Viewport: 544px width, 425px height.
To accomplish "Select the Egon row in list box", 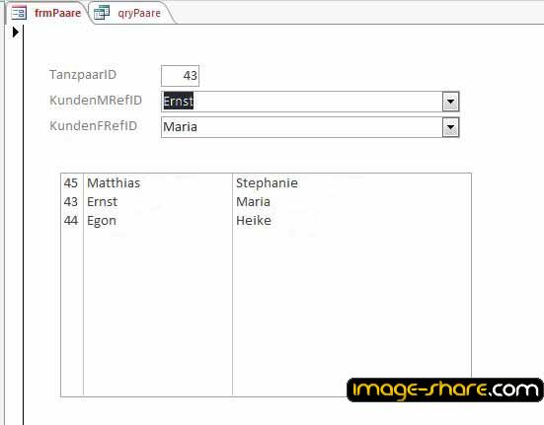I will tap(266, 220).
